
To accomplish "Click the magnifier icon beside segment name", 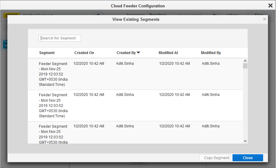I will [98, 15].
